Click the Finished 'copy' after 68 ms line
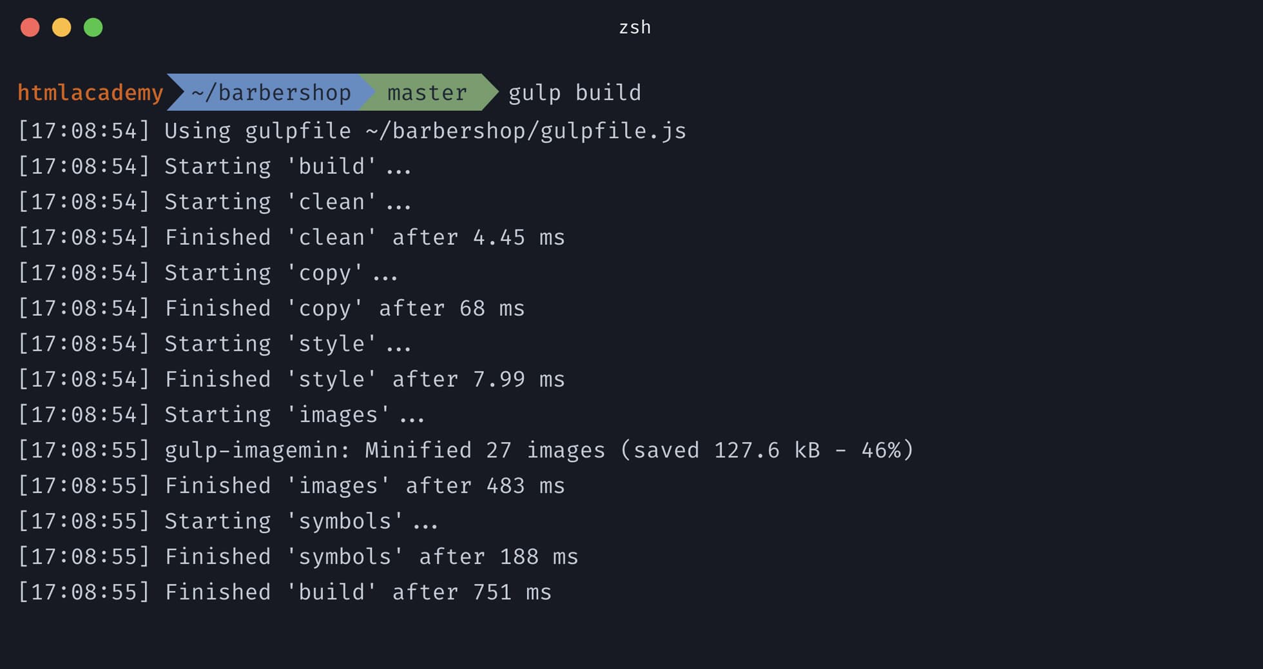Screen dimensions: 1263x669 271,308
